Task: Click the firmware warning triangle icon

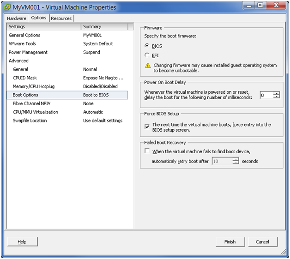Action: coord(147,66)
